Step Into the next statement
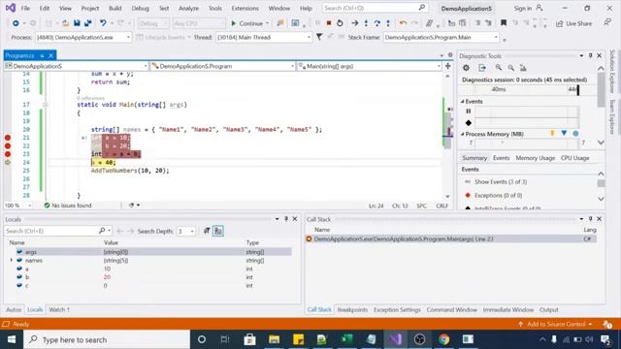 366,23
